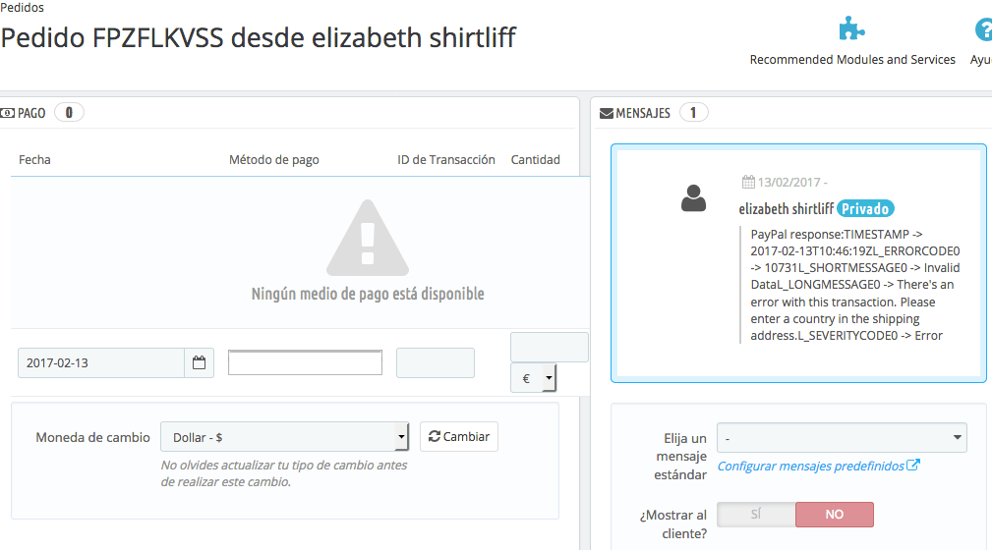Click the Fecha column header

tap(34, 160)
